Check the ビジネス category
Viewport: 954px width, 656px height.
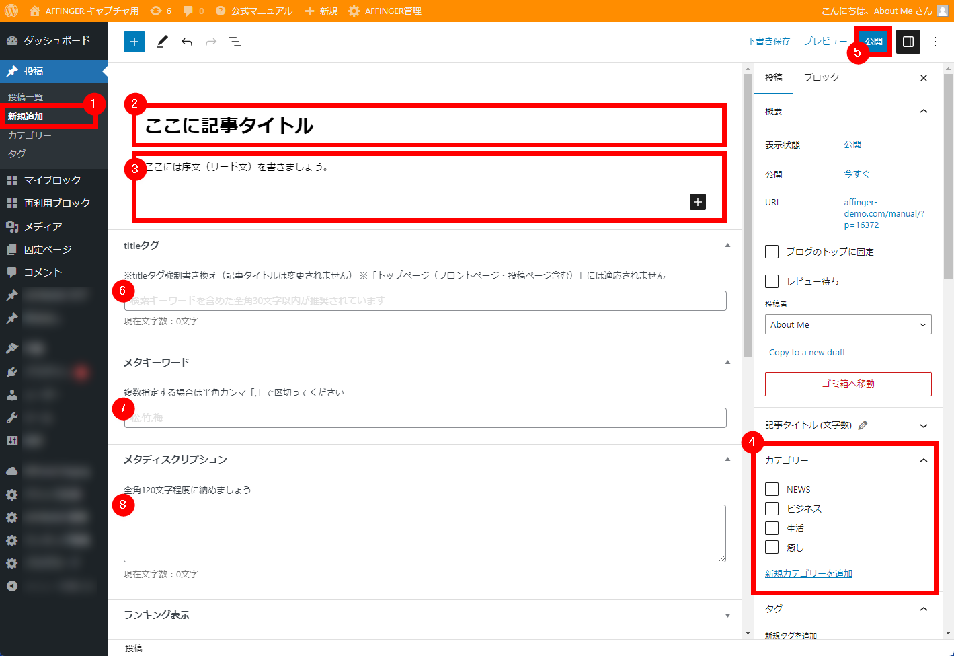point(772,509)
